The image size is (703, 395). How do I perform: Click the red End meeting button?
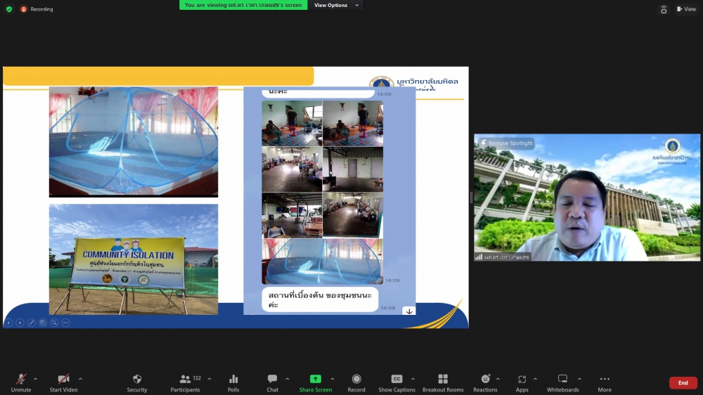click(x=683, y=383)
